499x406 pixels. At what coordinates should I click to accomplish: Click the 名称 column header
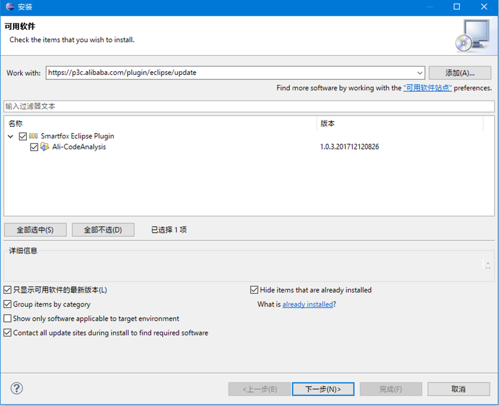click(x=160, y=123)
